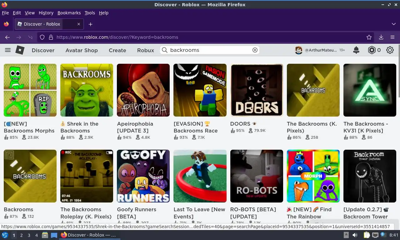Open the EVASION Backrooms Race thumbnail

[200, 90]
